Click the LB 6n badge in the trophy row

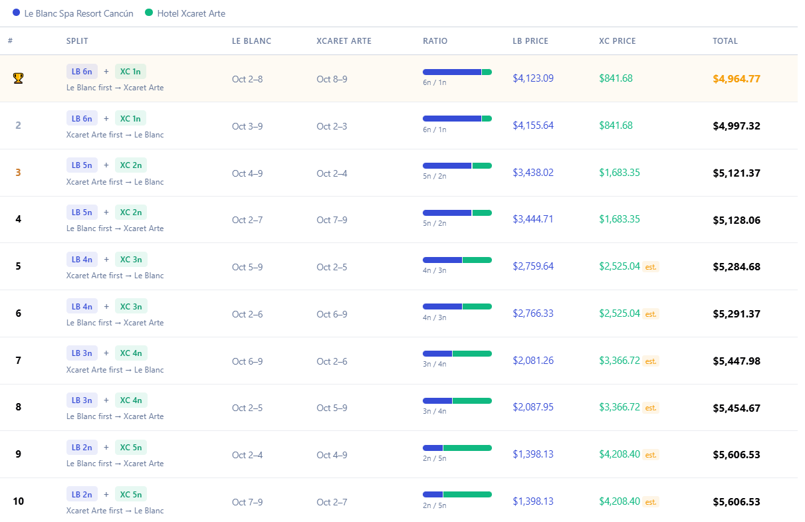82,72
